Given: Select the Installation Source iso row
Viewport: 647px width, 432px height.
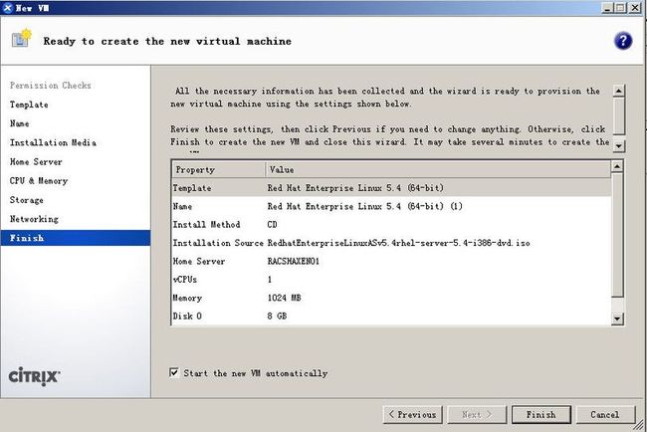Looking at the screenshot, I should [391, 243].
